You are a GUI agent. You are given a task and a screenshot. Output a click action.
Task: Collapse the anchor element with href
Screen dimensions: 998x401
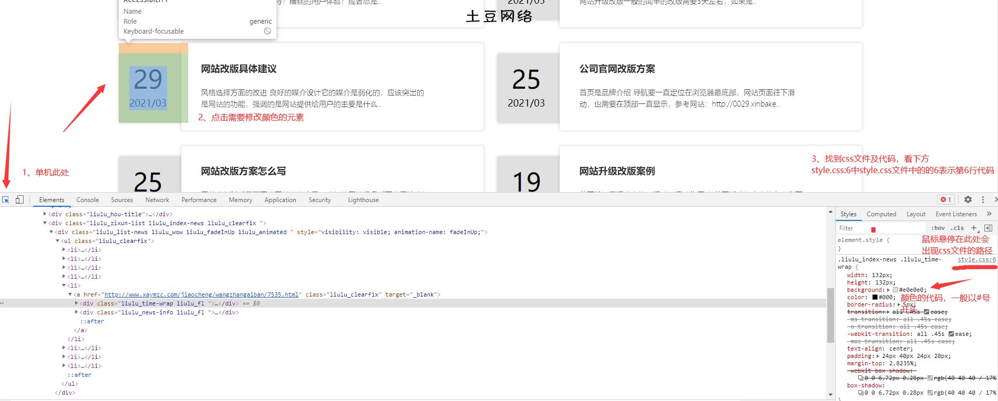70,294
